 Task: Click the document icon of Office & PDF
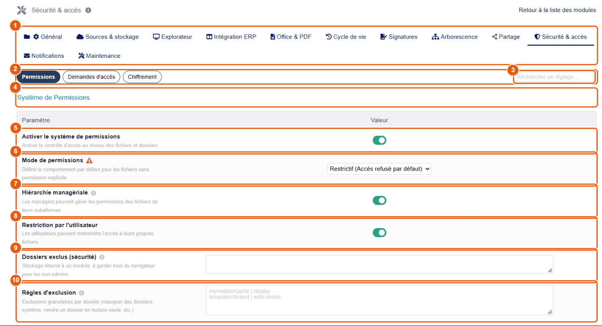273,37
